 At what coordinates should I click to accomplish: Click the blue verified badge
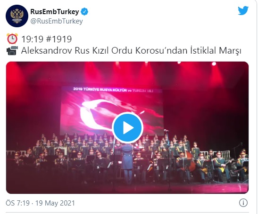click(85, 12)
